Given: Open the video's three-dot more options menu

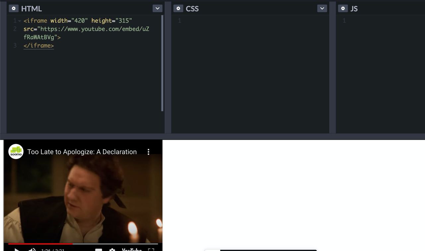Looking at the screenshot, I should tap(148, 152).
